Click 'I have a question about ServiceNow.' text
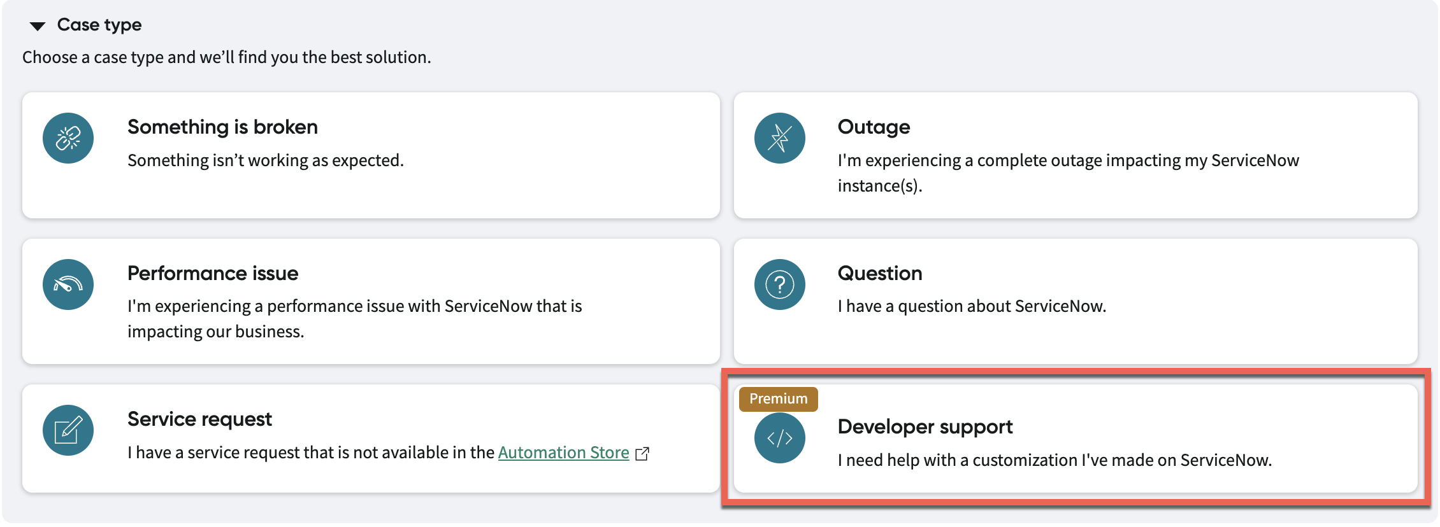This screenshot has width=1440, height=527. tap(972, 306)
